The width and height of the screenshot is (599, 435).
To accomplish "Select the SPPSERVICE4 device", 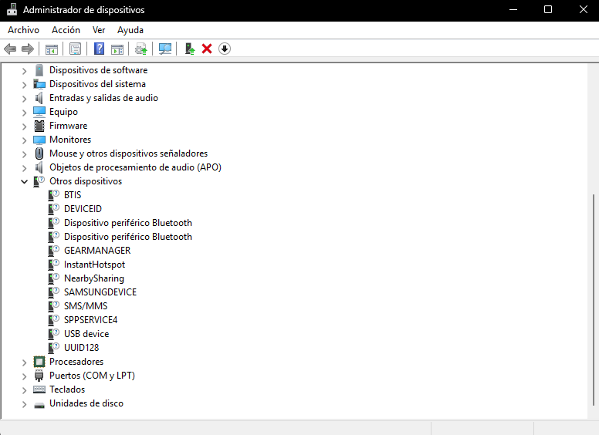I will click(90, 320).
